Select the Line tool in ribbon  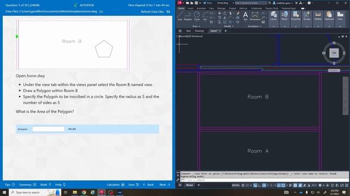(x=180, y=16)
